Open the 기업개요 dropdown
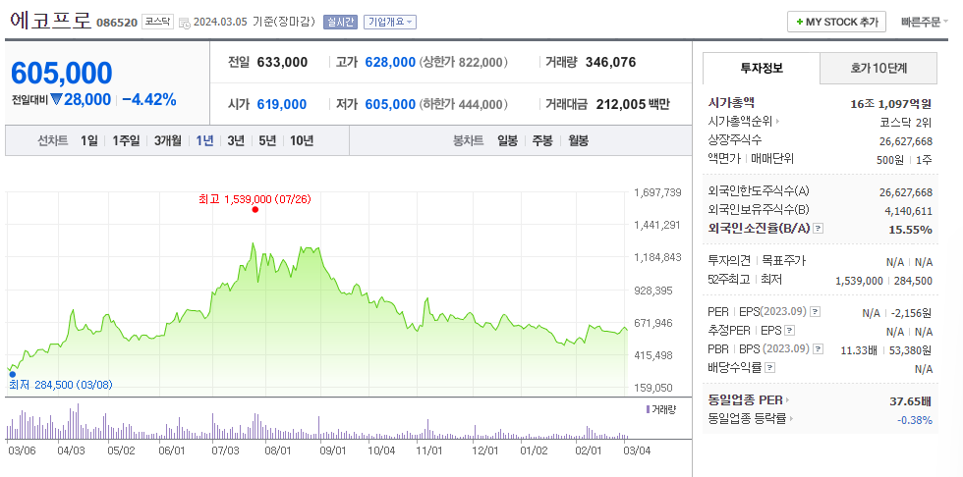The width and height of the screenshot is (963, 477). (390, 22)
